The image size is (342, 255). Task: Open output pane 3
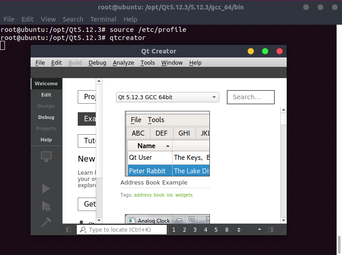195,230
